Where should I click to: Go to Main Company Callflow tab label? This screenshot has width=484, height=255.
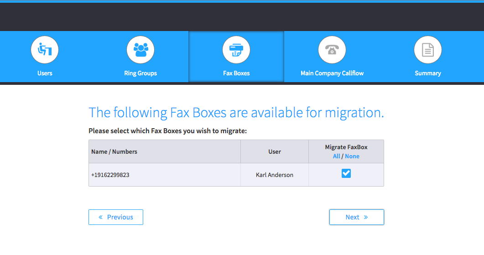coord(332,73)
